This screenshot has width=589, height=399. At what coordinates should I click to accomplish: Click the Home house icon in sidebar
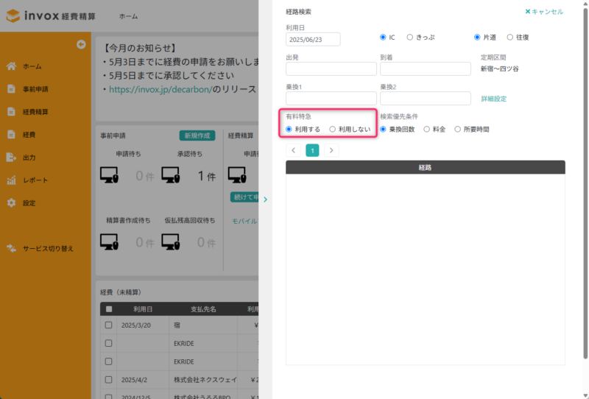[x=11, y=66]
